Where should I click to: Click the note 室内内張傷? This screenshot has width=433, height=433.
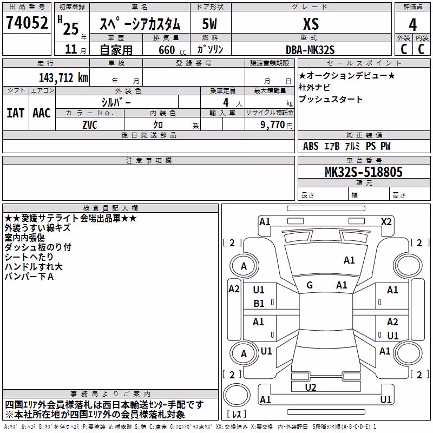pyautogui.click(x=24, y=238)
